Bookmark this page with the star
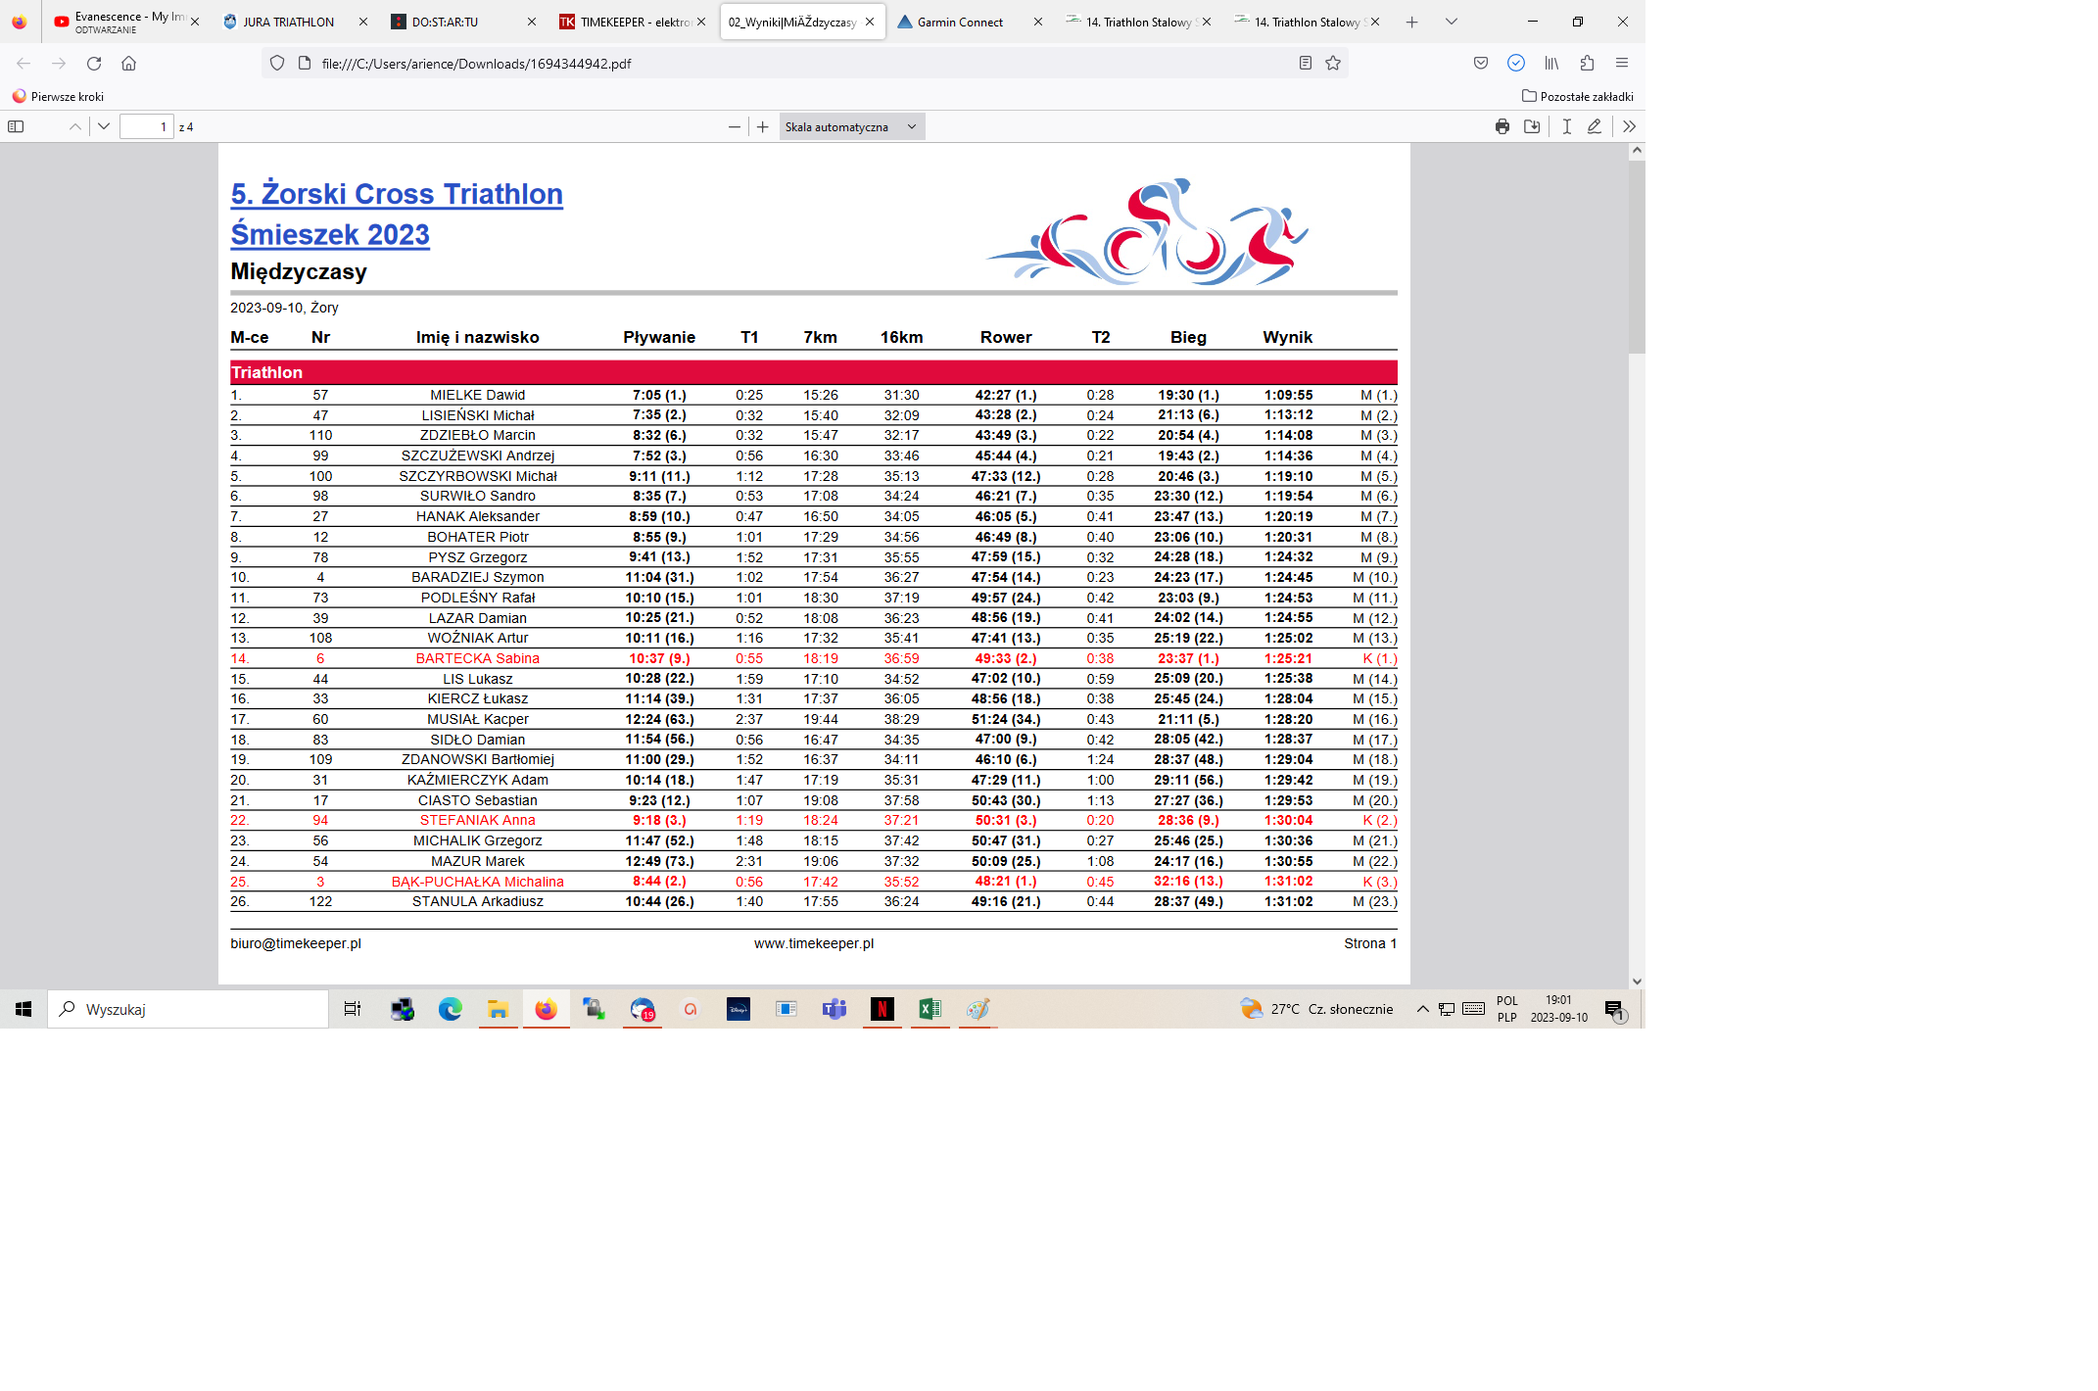2098x1391 pixels. click(1333, 64)
